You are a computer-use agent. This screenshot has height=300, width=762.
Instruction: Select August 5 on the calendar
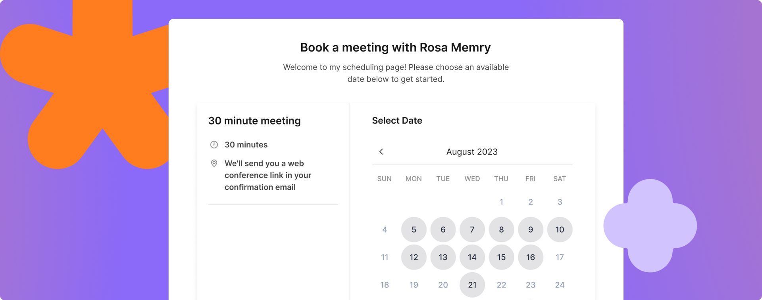click(414, 229)
